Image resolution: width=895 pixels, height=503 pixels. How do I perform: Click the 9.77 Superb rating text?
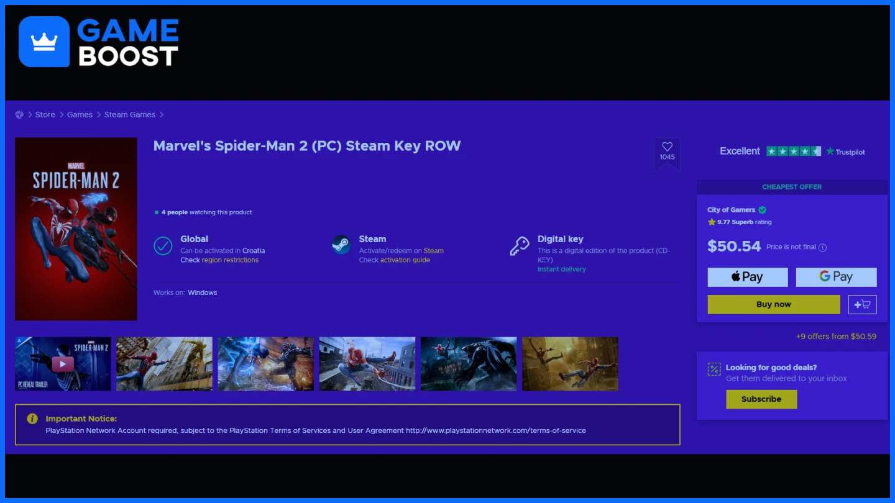(745, 222)
